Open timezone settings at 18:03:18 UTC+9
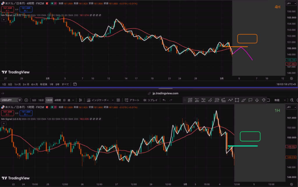The height and width of the screenshot is (187, 298). (286, 84)
